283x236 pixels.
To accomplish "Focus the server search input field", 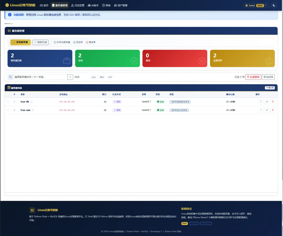I will click(x=40, y=77).
